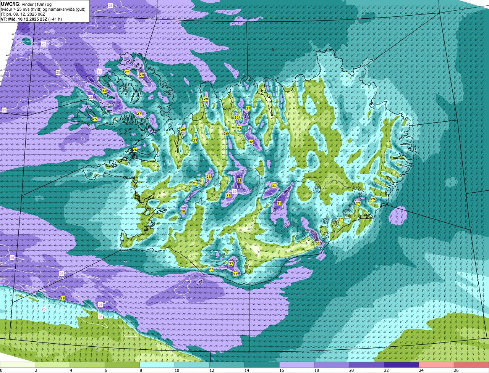This screenshot has width=489, height=373.
Task: Click the color bar tick label "16"
Action: pos(281,370)
